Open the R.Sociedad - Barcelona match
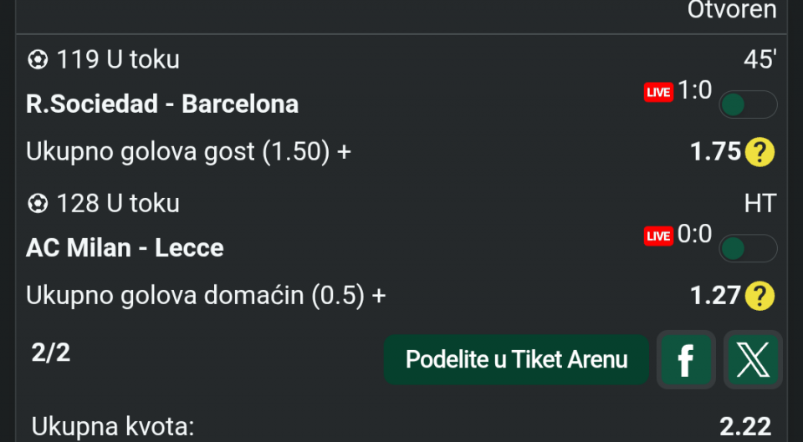Image resolution: width=803 pixels, height=442 pixels. (162, 104)
